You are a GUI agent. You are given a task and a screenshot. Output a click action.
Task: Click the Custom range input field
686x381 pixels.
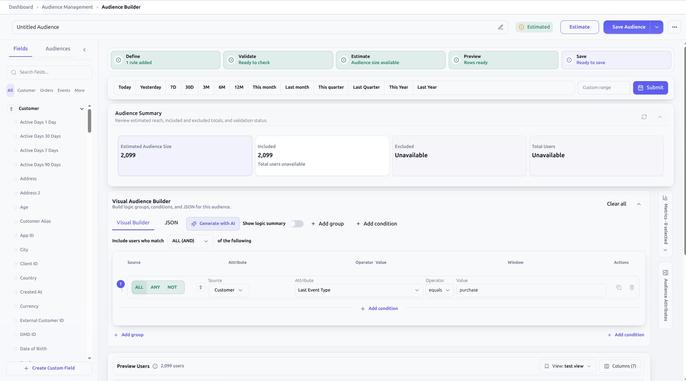(x=604, y=88)
